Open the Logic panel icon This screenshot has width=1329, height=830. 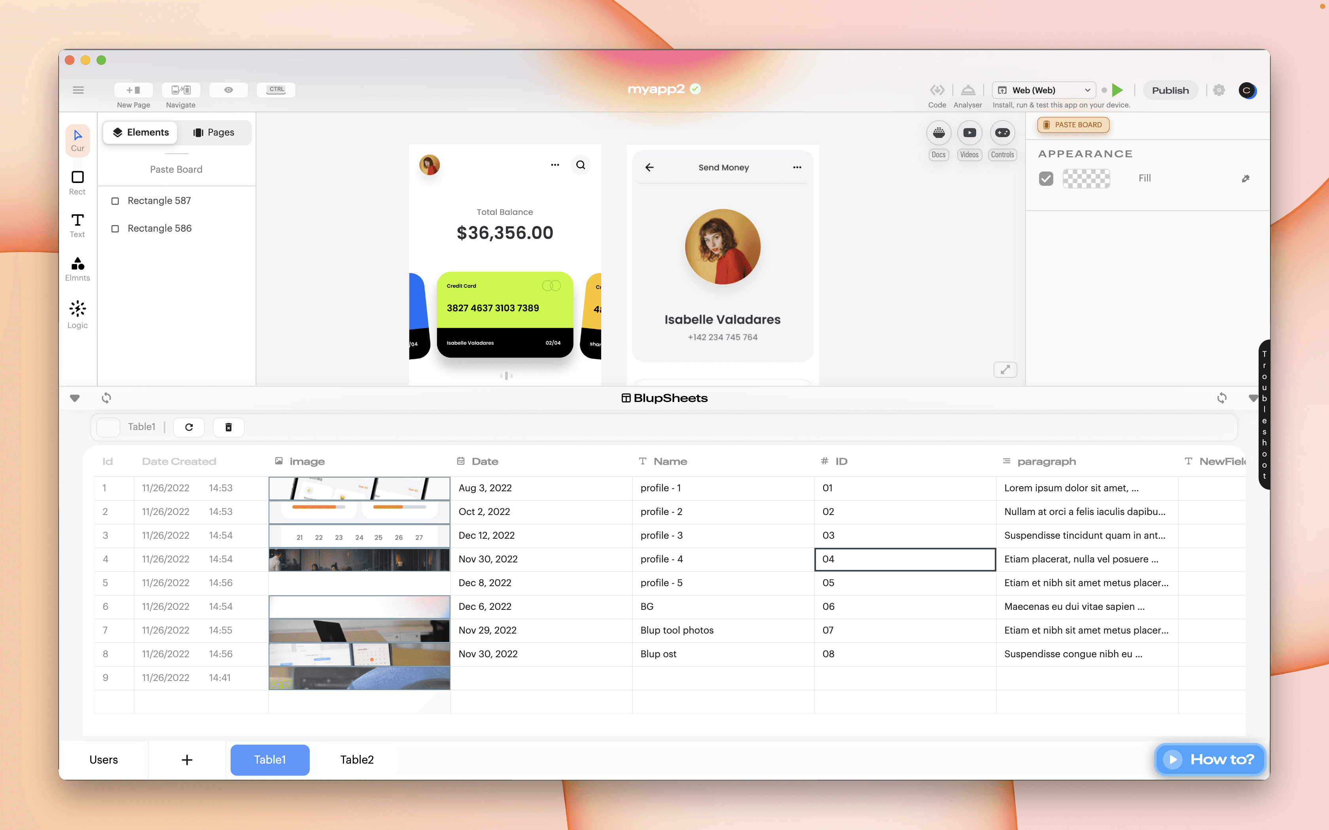[x=78, y=309]
